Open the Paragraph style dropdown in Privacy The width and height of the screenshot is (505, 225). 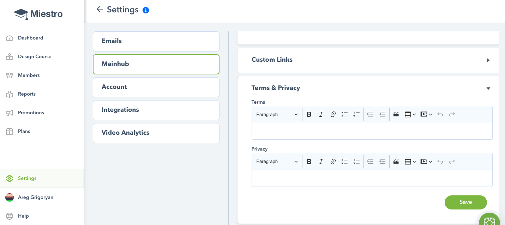click(277, 162)
